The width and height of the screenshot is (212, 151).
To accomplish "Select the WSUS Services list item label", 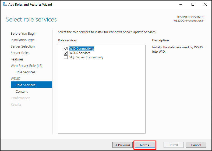I will click(80, 53).
